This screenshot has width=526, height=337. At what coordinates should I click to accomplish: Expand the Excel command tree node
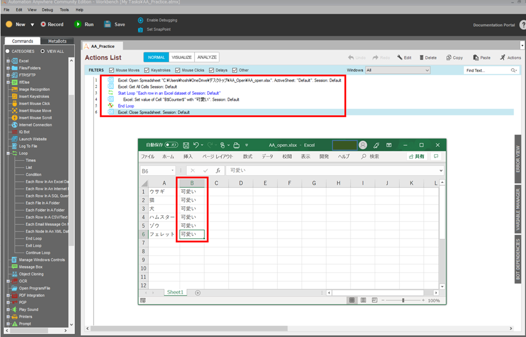coord(8,61)
